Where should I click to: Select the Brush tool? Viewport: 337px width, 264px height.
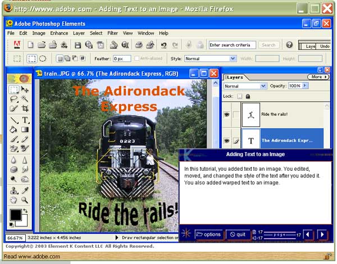coord(14,139)
